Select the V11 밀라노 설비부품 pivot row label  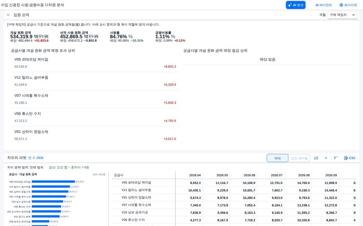pos(136,190)
